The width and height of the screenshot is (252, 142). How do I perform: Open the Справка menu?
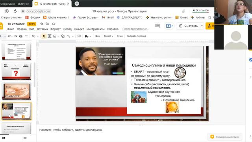[x=113, y=29]
